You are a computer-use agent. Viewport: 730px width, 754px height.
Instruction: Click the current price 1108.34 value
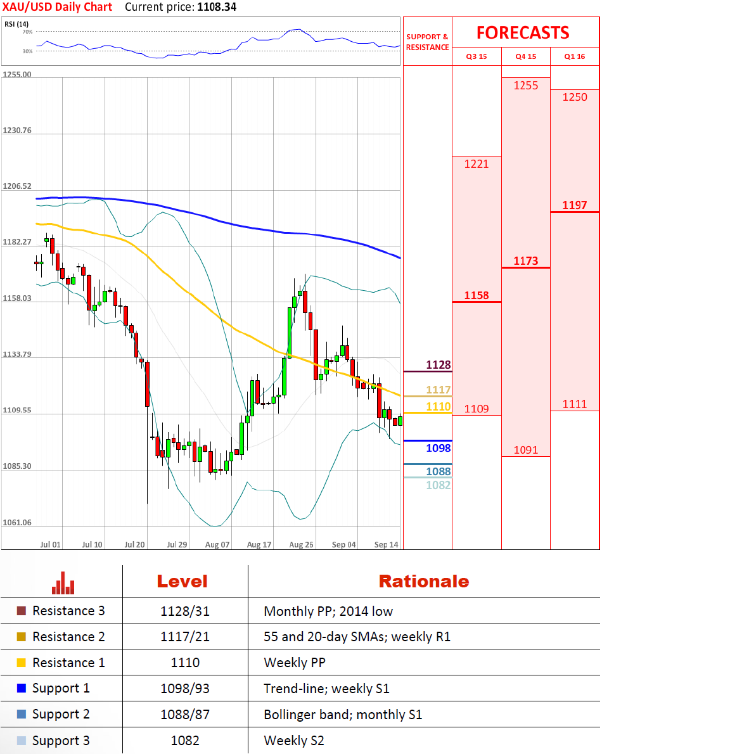(217, 7)
